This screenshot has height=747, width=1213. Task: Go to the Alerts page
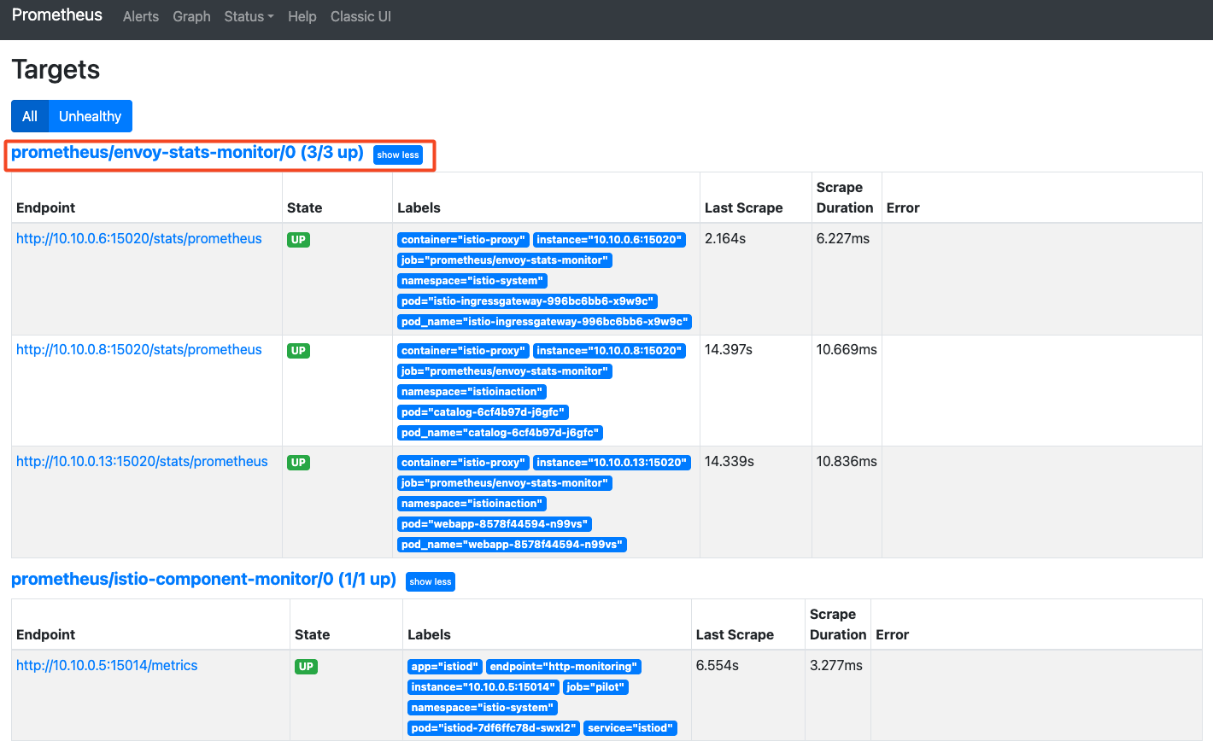tap(141, 16)
